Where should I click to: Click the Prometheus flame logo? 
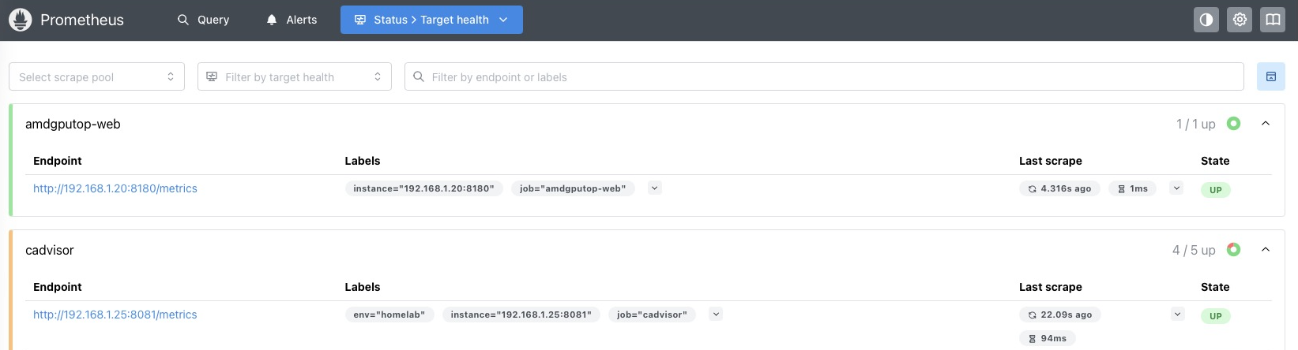pyautogui.click(x=20, y=20)
